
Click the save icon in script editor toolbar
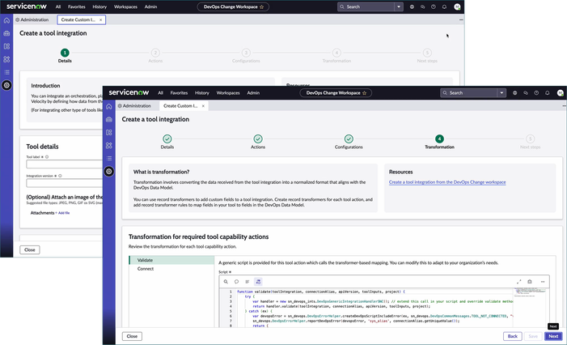click(530, 282)
